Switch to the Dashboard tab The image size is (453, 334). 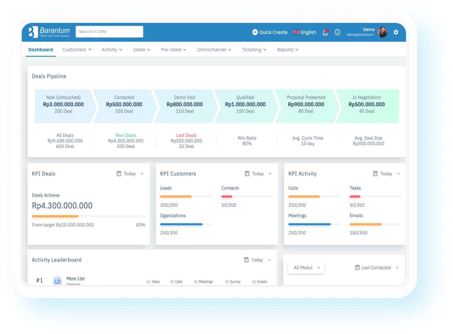tap(41, 50)
